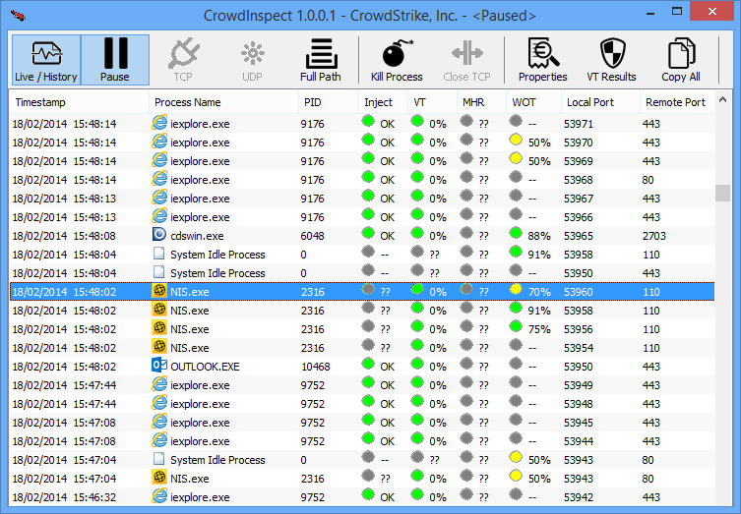This screenshot has height=514, width=741.
Task: Click the Close TCP icon
Action: click(466, 60)
